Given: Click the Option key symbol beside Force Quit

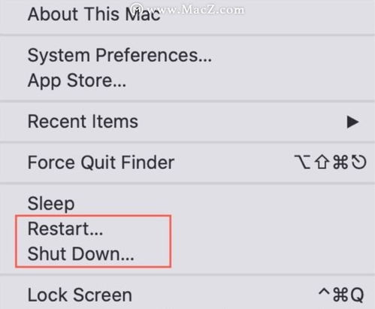Looking at the screenshot, I should tap(303, 162).
